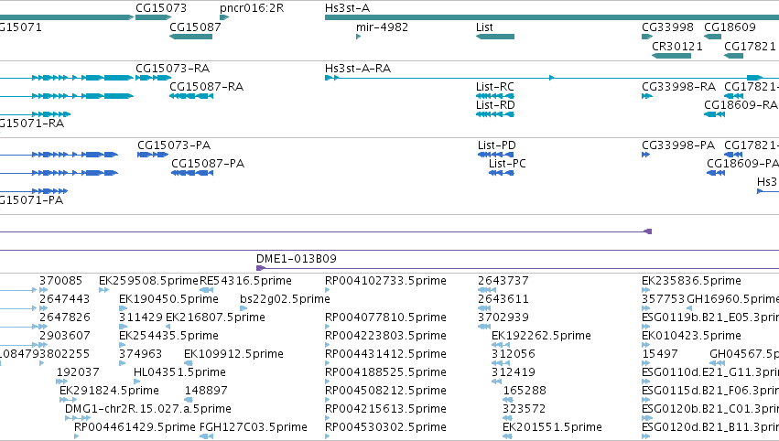Viewport: 779px width, 441px height.
Task: Click the CR30121 gene bar glyph
Action: point(671,56)
